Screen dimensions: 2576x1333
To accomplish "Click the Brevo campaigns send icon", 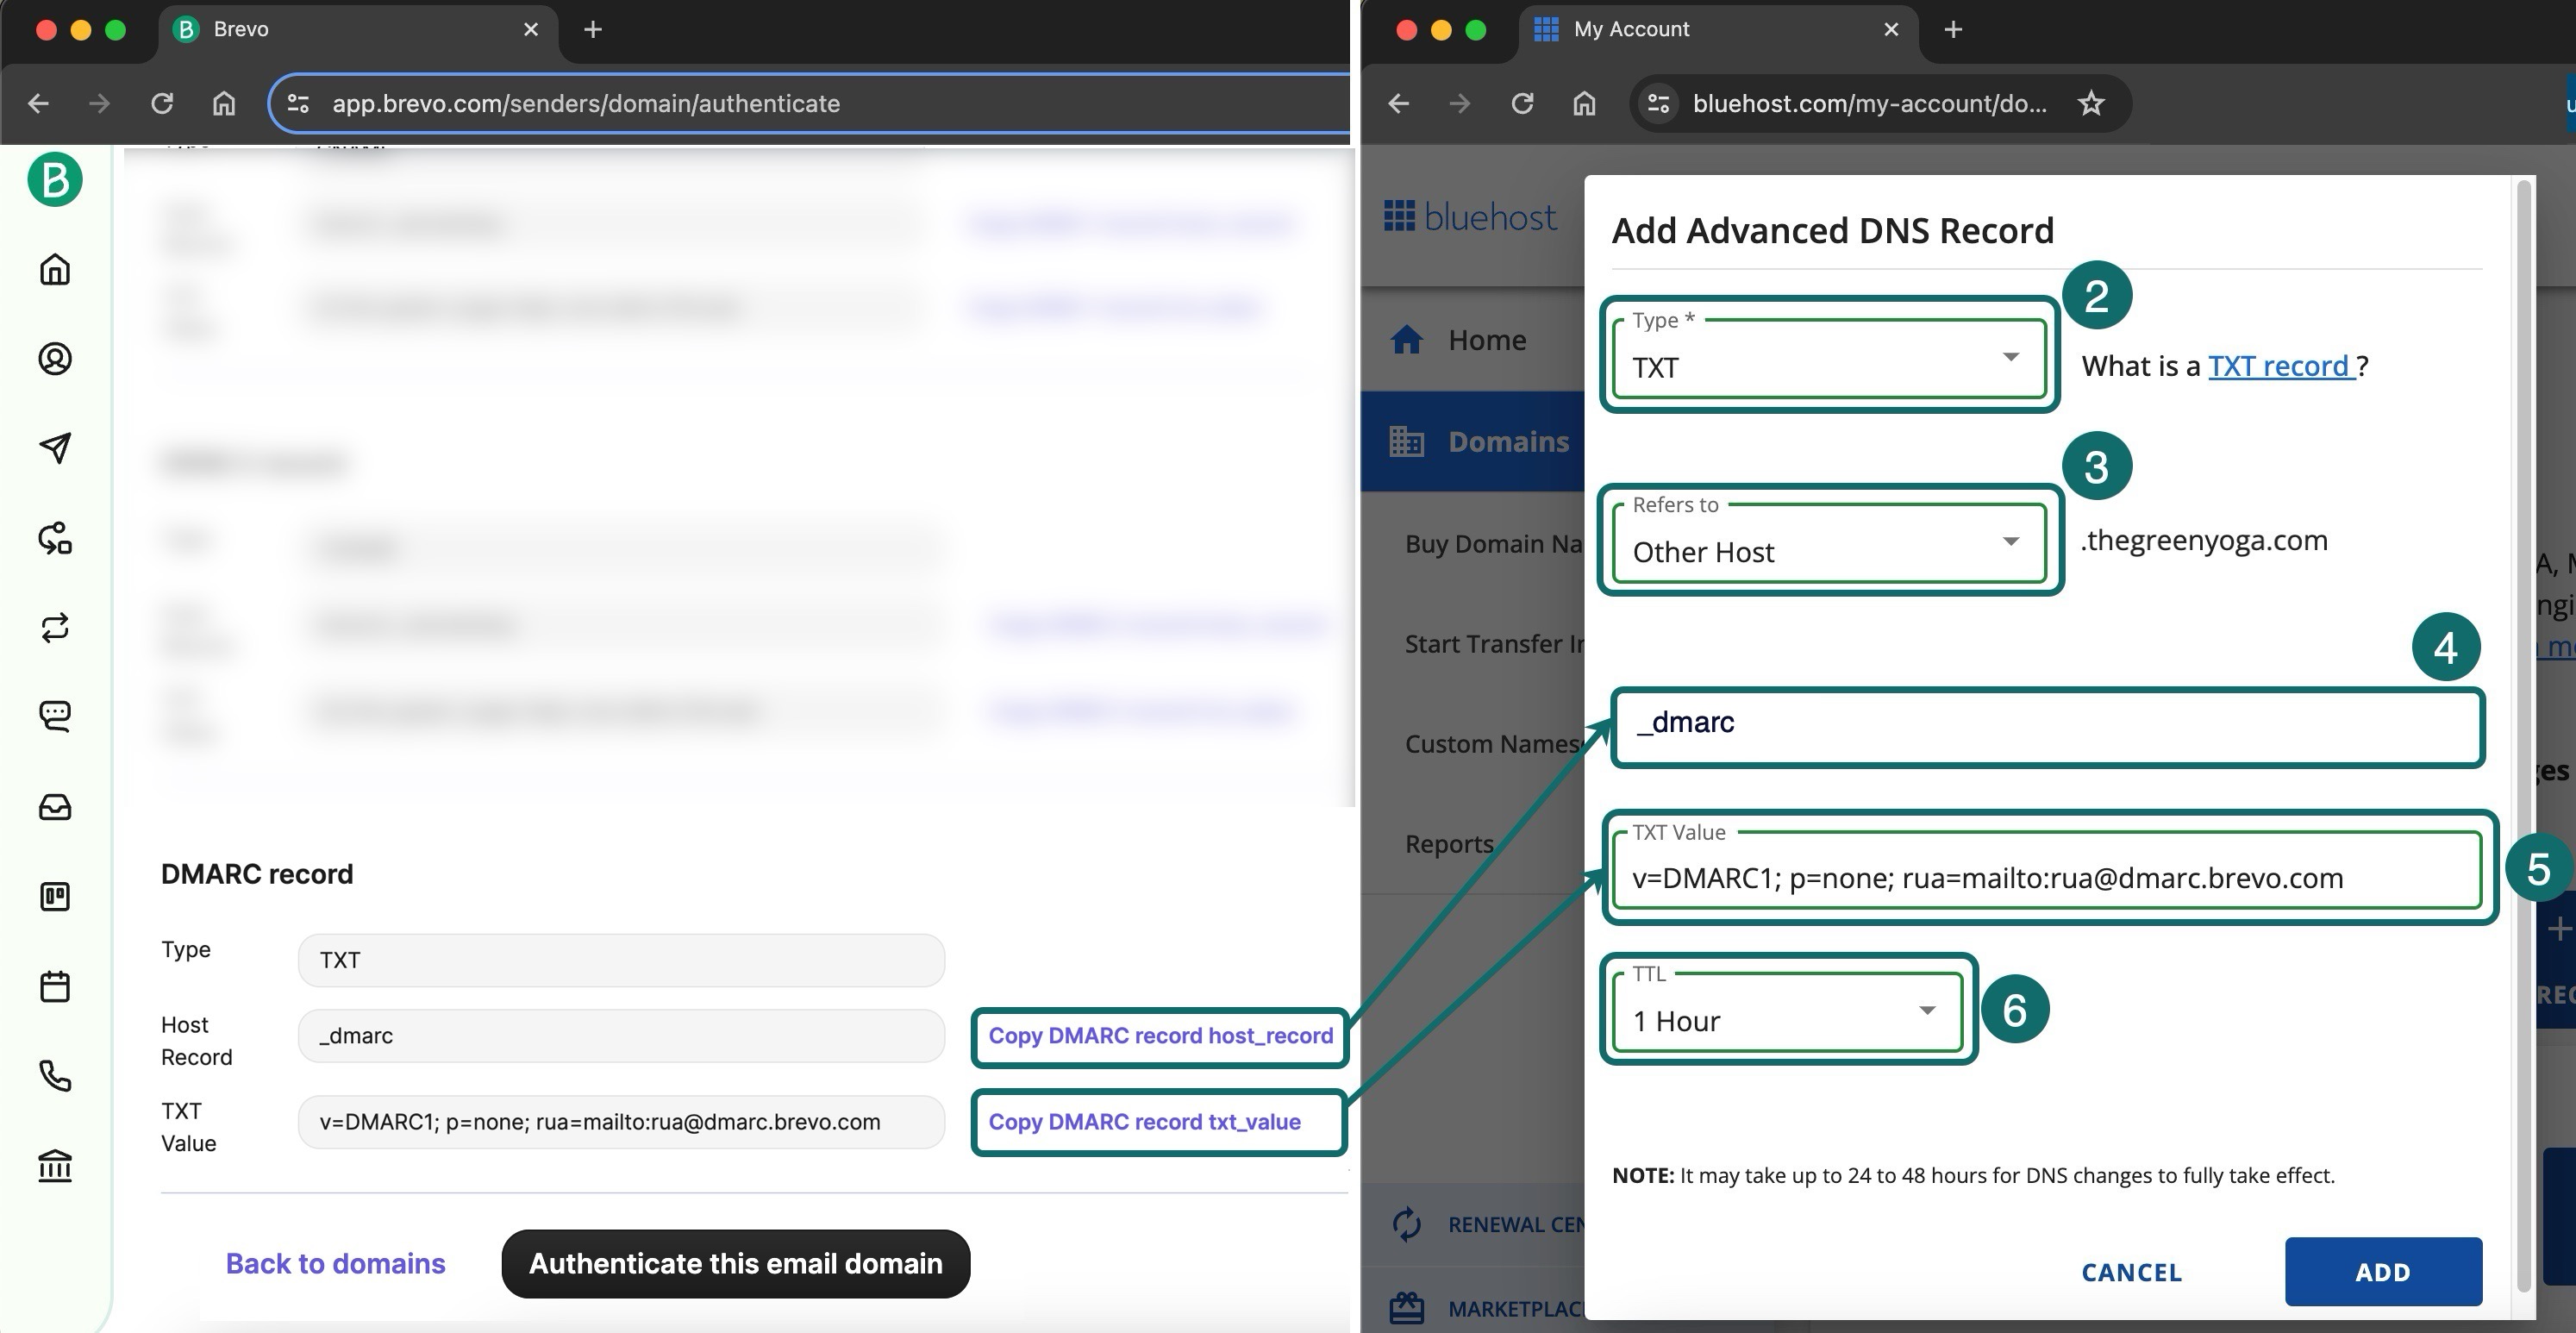I will (x=53, y=449).
